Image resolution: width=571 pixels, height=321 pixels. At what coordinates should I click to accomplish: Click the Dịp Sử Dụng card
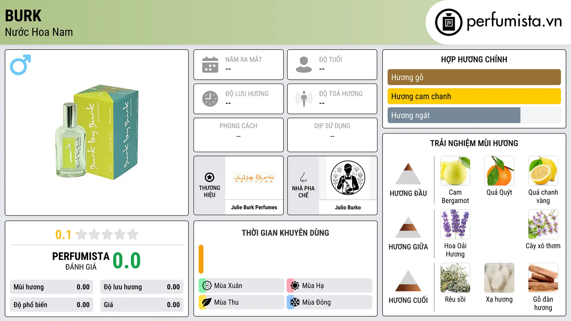[332, 135]
